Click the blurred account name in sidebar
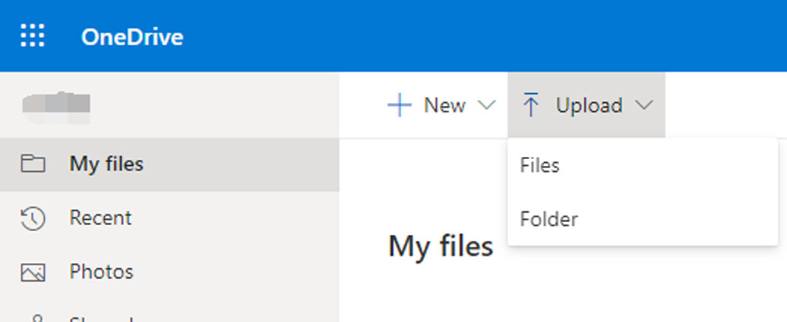Viewport: 787px width, 322px height. click(56, 107)
